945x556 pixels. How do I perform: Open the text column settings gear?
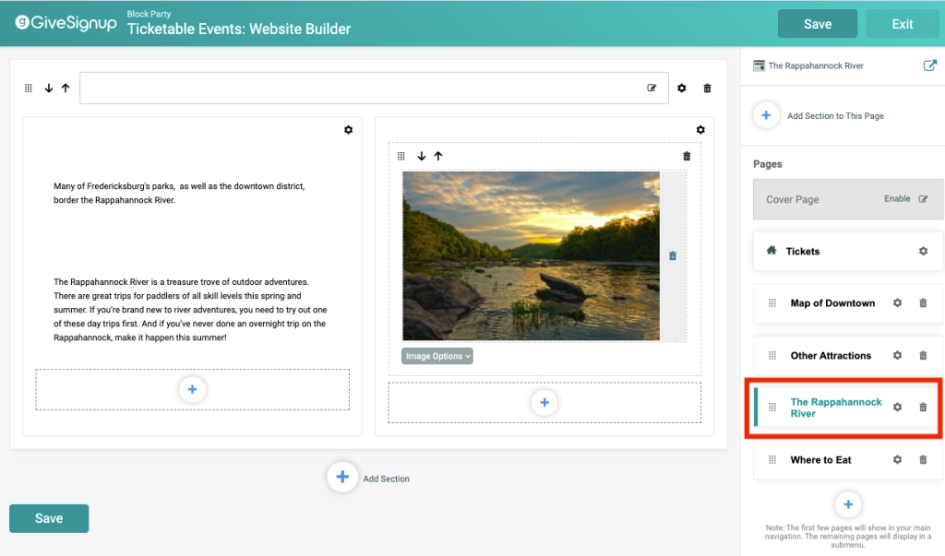(348, 129)
